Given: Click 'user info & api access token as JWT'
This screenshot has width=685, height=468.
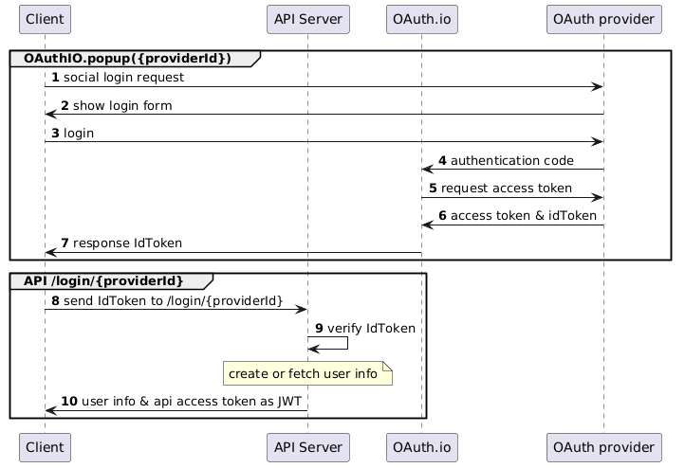Looking at the screenshot, I should 192,402.
